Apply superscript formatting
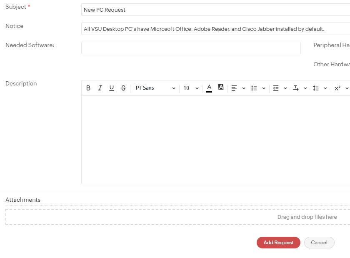 (x=337, y=88)
